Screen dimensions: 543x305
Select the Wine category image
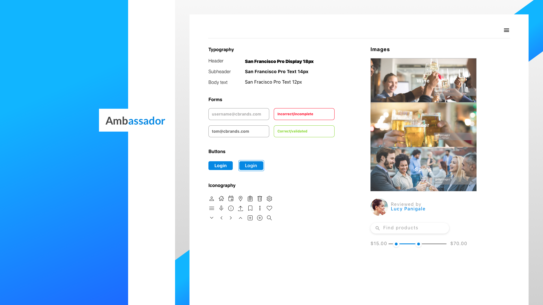(423, 80)
